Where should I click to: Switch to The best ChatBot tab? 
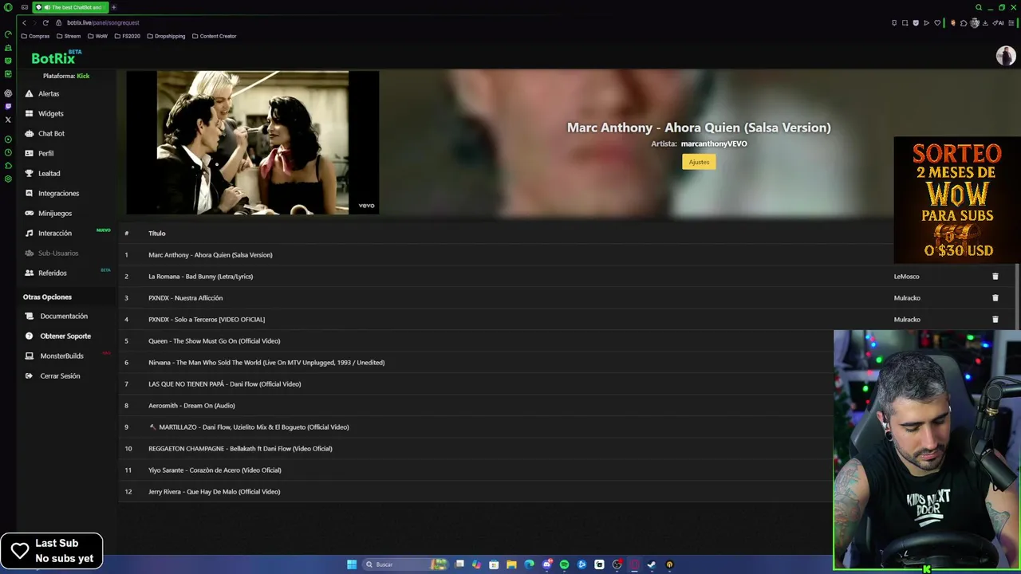coord(70,7)
